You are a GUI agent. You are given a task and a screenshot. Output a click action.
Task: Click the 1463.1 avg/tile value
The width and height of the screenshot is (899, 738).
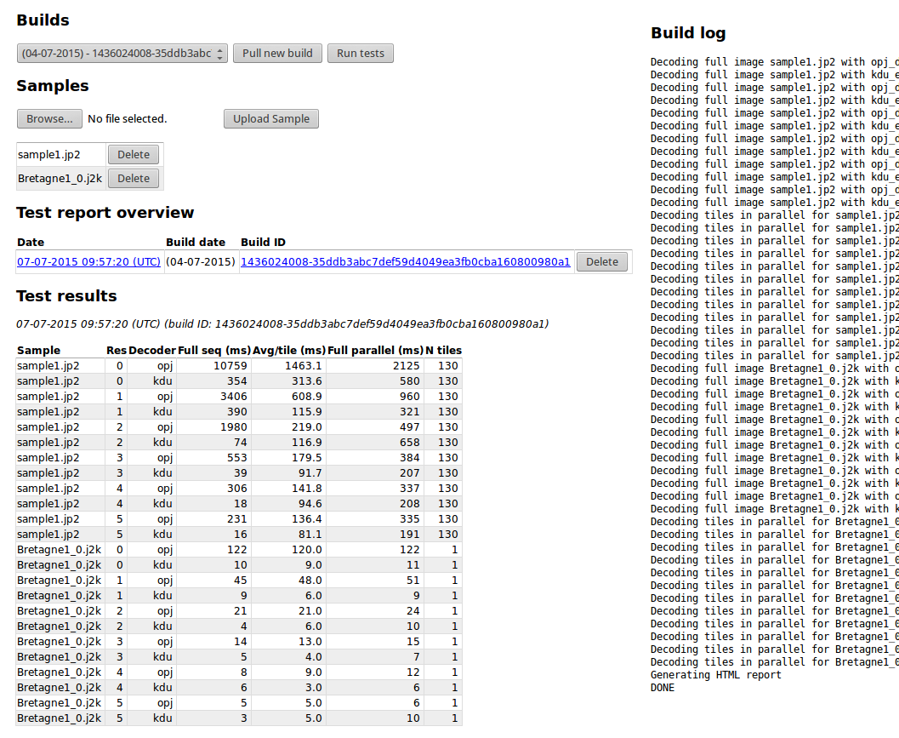pyautogui.click(x=304, y=365)
